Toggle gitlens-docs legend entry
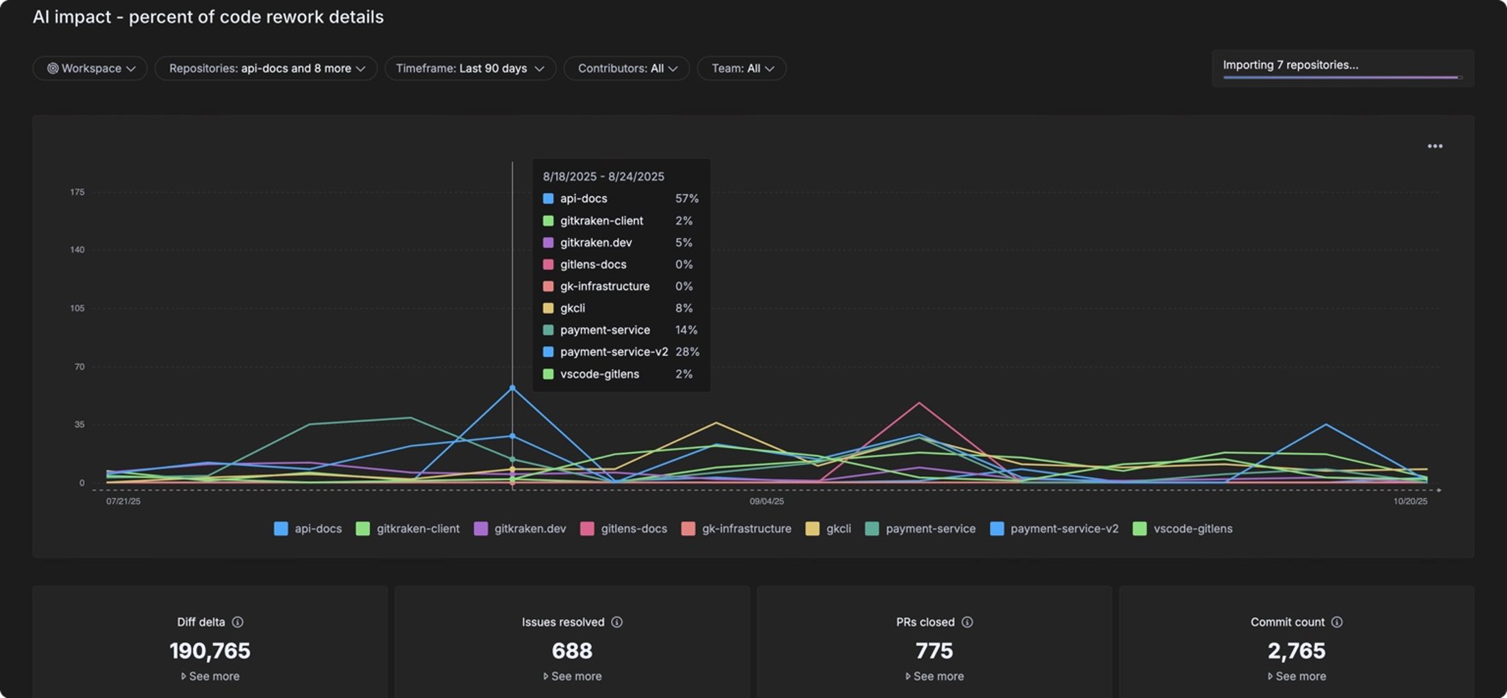The width and height of the screenshot is (1507, 698). coord(623,529)
